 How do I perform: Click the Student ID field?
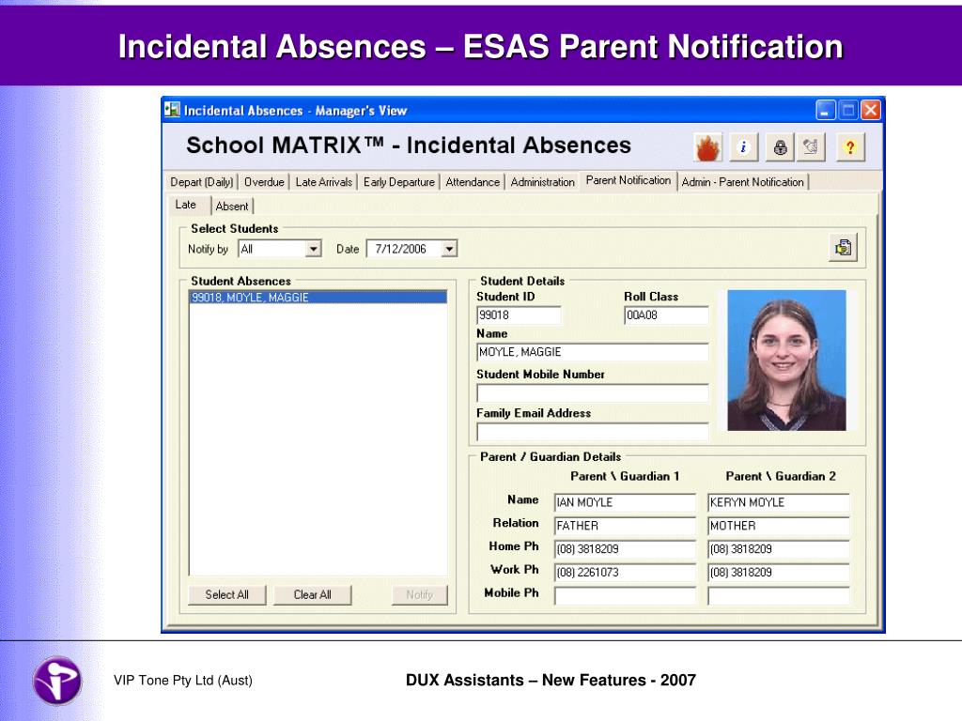[519, 315]
